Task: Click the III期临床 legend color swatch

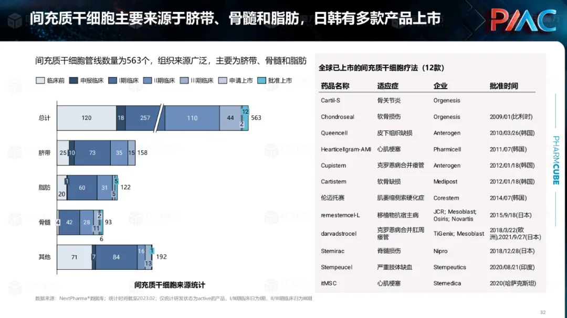Action: point(184,81)
